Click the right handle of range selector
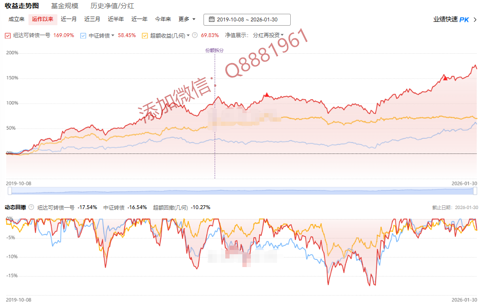 coord(475,191)
